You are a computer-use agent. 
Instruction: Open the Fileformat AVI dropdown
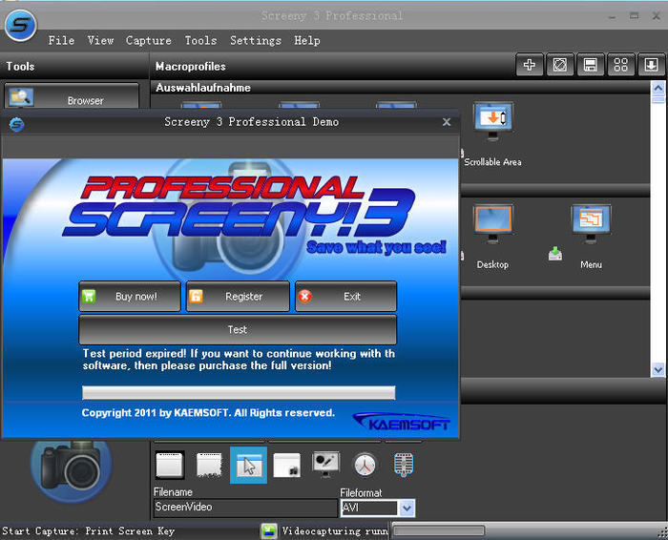tap(407, 508)
